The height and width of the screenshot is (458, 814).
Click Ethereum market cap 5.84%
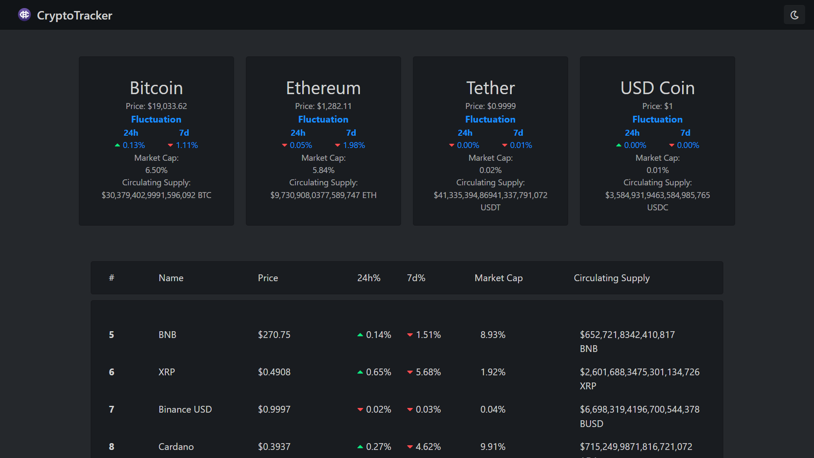coord(323,170)
